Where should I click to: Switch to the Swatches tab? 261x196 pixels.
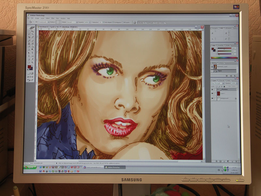pyautogui.click(x=221, y=45)
